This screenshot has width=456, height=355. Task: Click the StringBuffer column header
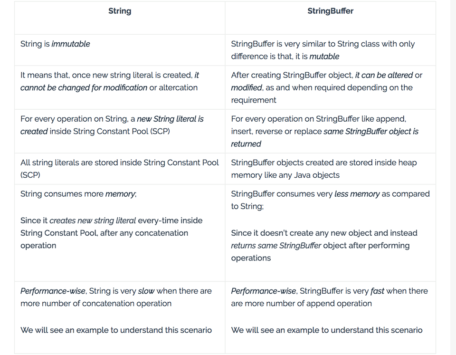coord(331,11)
